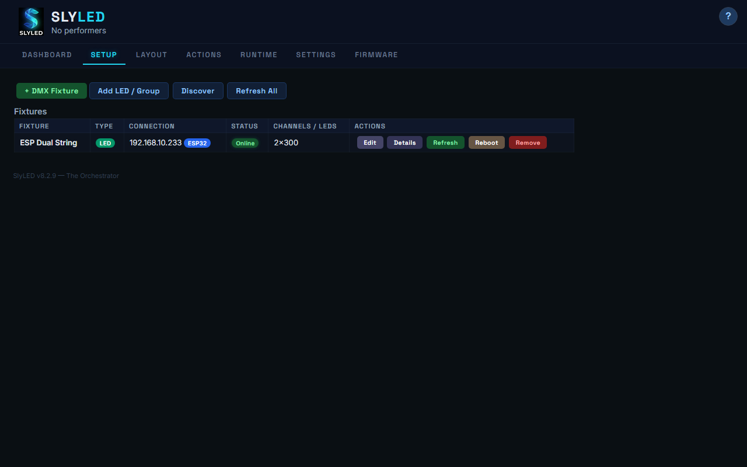Open the help question mark icon
Image resolution: width=747 pixels, height=467 pixels.
728,16
